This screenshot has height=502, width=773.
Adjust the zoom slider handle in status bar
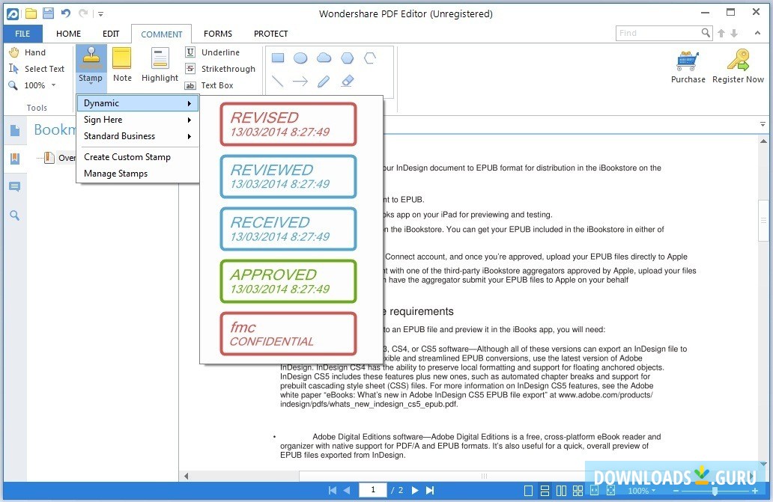715,492
